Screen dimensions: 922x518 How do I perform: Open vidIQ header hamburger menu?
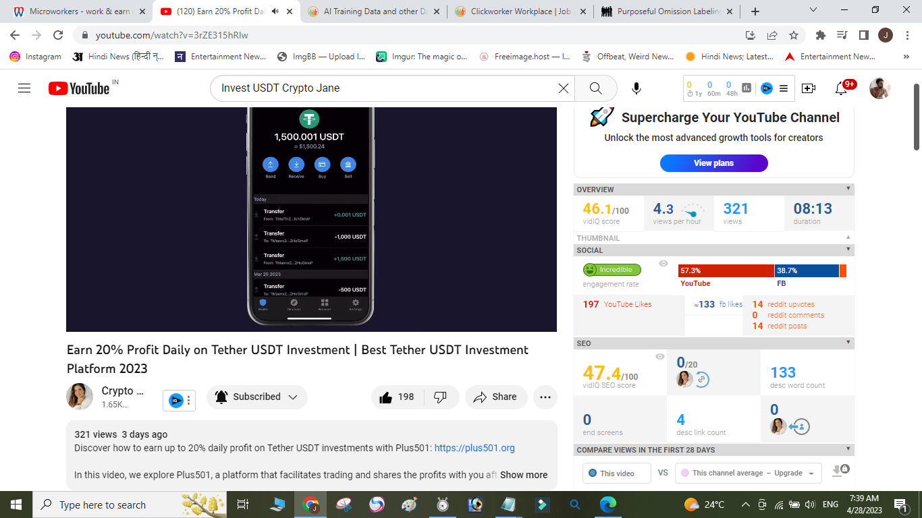[x=784, y=88]
